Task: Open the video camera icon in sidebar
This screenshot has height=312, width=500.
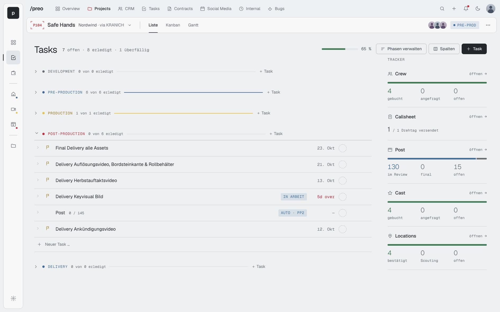Action: coord(13,109)
